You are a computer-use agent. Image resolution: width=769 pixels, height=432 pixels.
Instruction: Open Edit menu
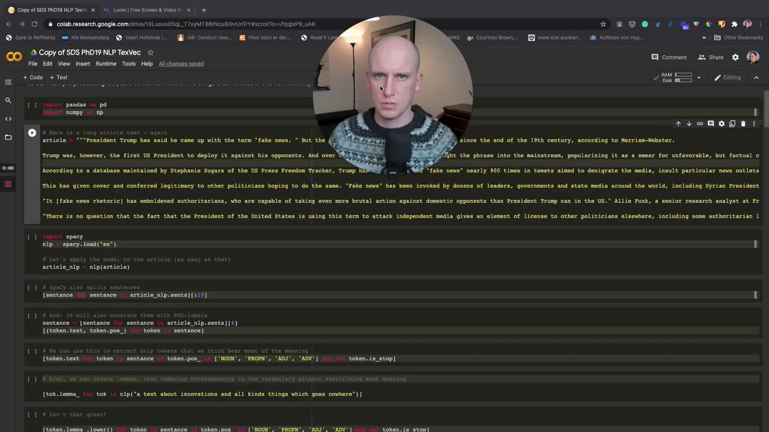pyautogui.click(x=47, y=64)
